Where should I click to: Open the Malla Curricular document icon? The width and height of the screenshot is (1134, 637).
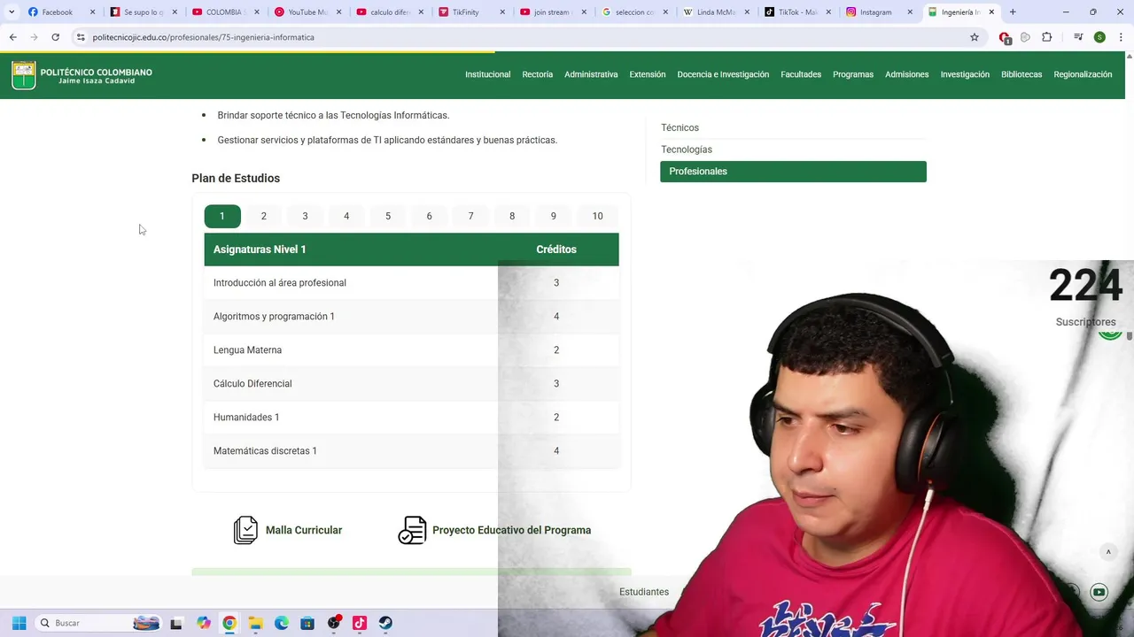[x=245, y=530]
